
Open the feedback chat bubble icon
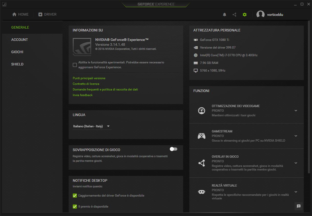click(298, 206)
